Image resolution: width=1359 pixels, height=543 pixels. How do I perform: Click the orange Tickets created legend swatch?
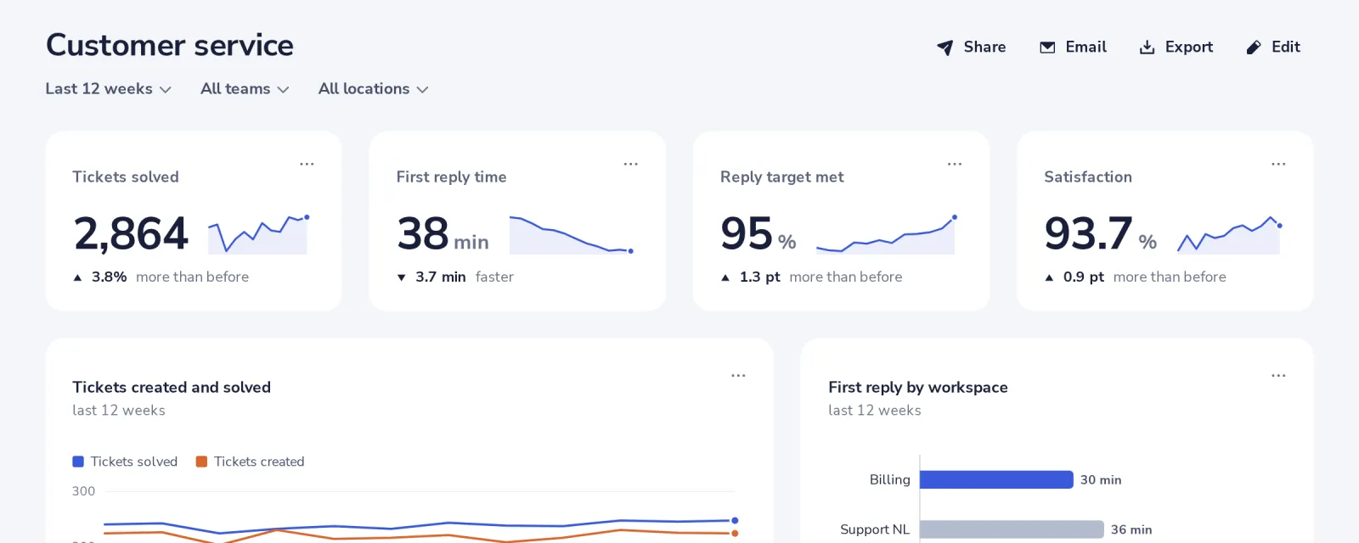201,462
